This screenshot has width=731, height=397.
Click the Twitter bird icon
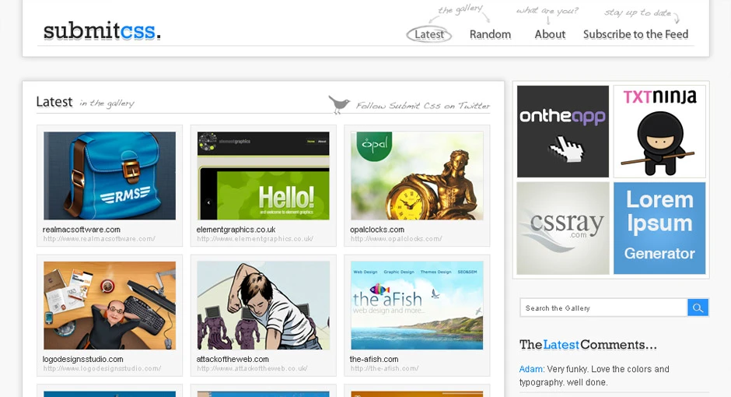(339, 104)
